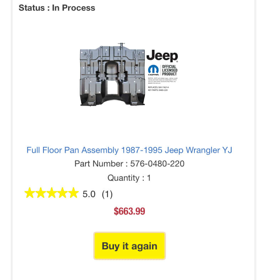Click the review count (1)

tap(107, 194)
